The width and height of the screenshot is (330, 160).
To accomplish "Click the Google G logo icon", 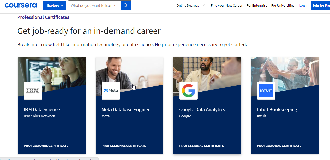I will pyautogui.click(x=188, y=91).
